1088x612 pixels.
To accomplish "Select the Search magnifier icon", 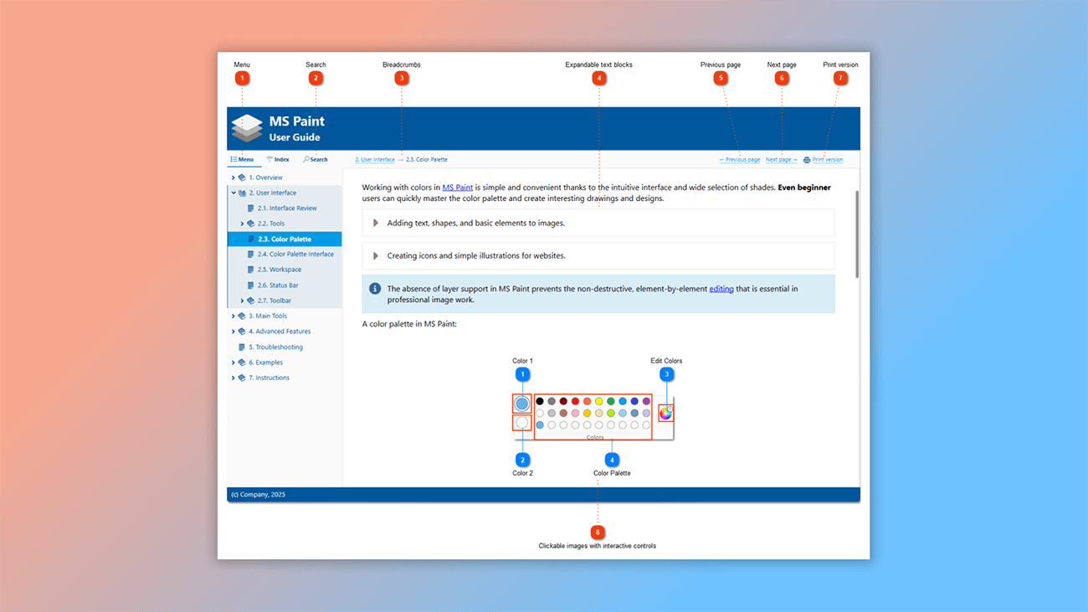I will pos(308,159).
